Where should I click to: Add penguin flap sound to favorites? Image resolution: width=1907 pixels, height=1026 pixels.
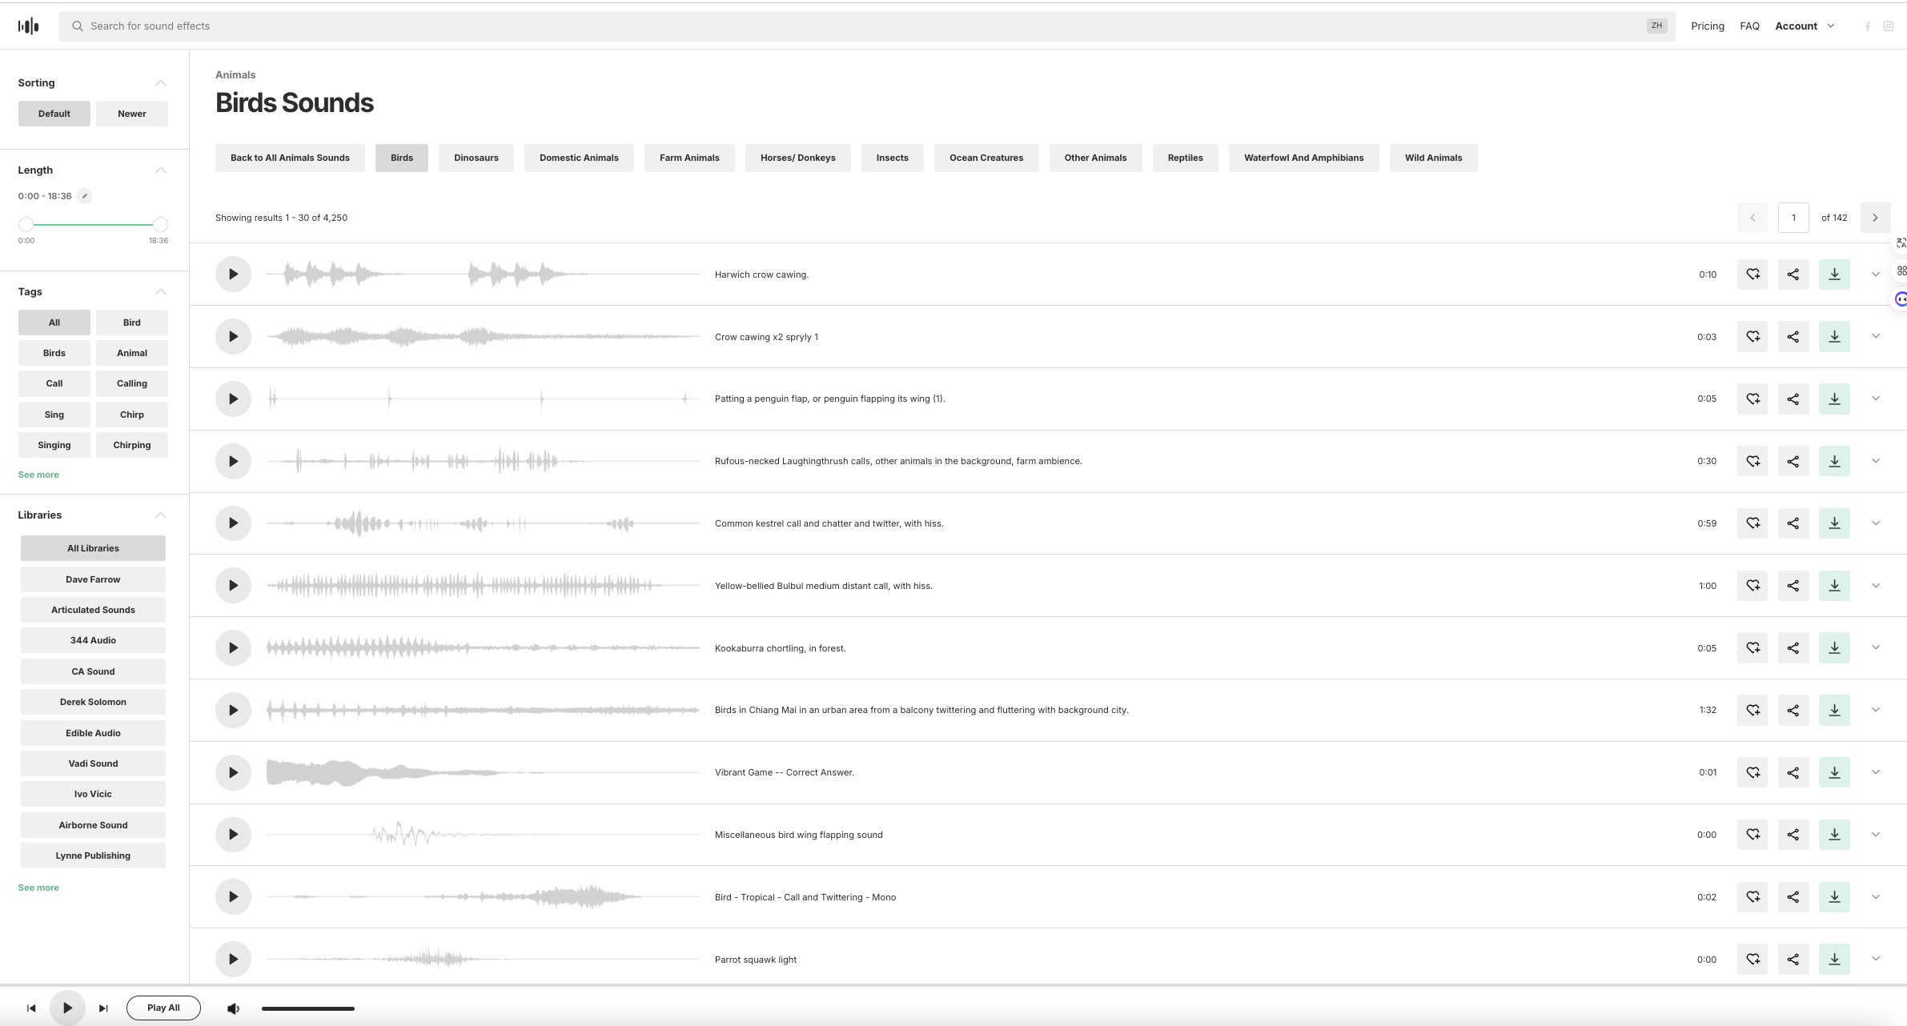[1752, 399]
